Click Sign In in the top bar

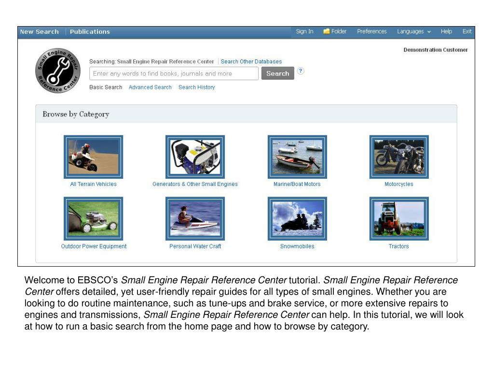point(304,31)
